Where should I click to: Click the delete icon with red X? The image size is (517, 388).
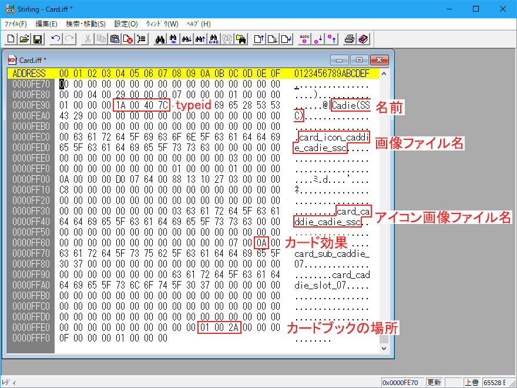tap(128, 39)
